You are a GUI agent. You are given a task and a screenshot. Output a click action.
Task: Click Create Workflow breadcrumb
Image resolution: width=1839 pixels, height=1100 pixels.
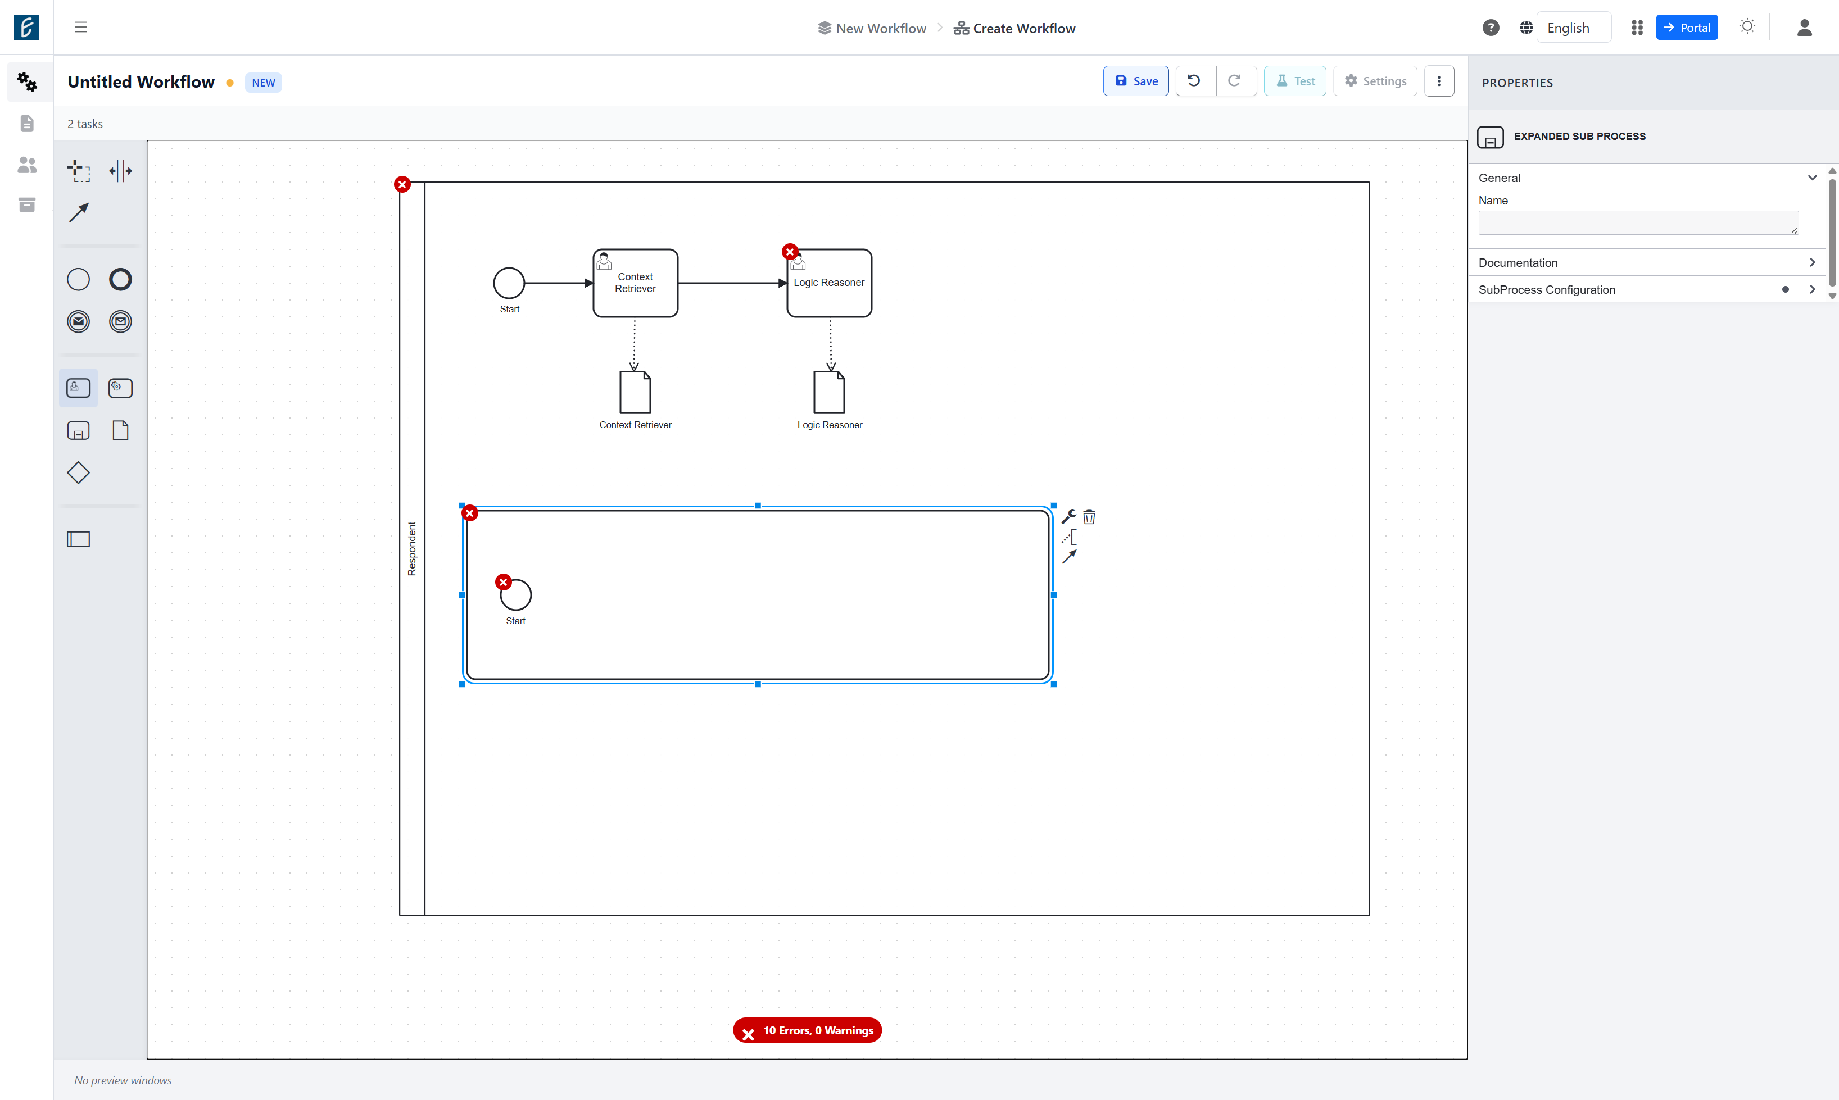tap(1015, 28)
